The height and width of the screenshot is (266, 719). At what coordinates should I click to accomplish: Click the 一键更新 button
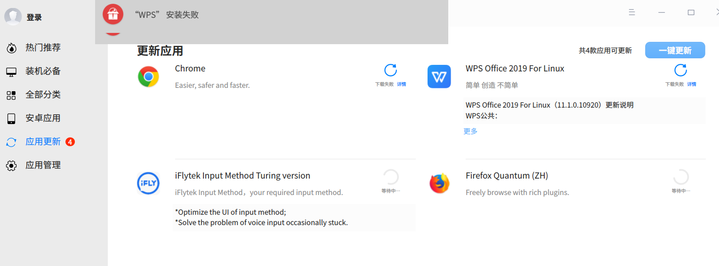pyautogui.click(x=675, y=50)
